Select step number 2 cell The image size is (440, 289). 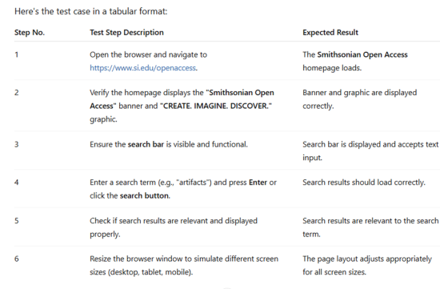coord(17,93)
